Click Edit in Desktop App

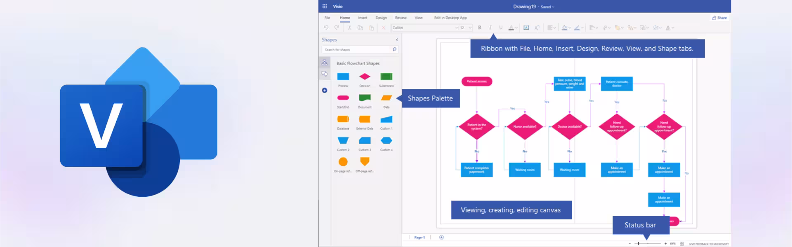[x=450, y=18]
